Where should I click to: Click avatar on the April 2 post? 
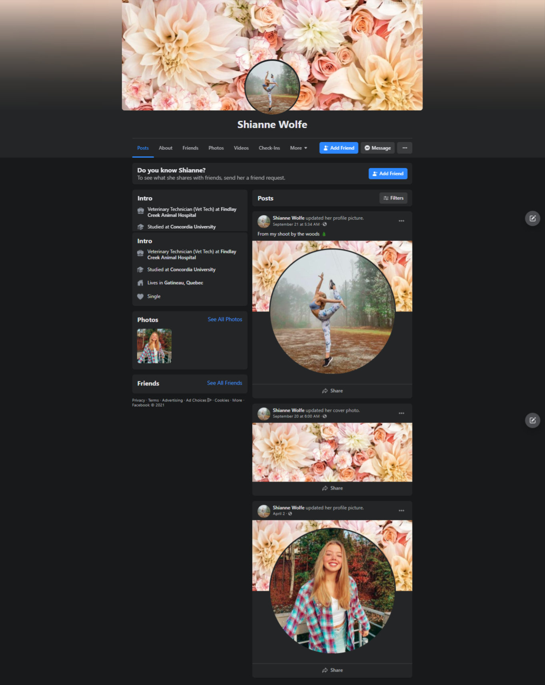click(264, 511)
